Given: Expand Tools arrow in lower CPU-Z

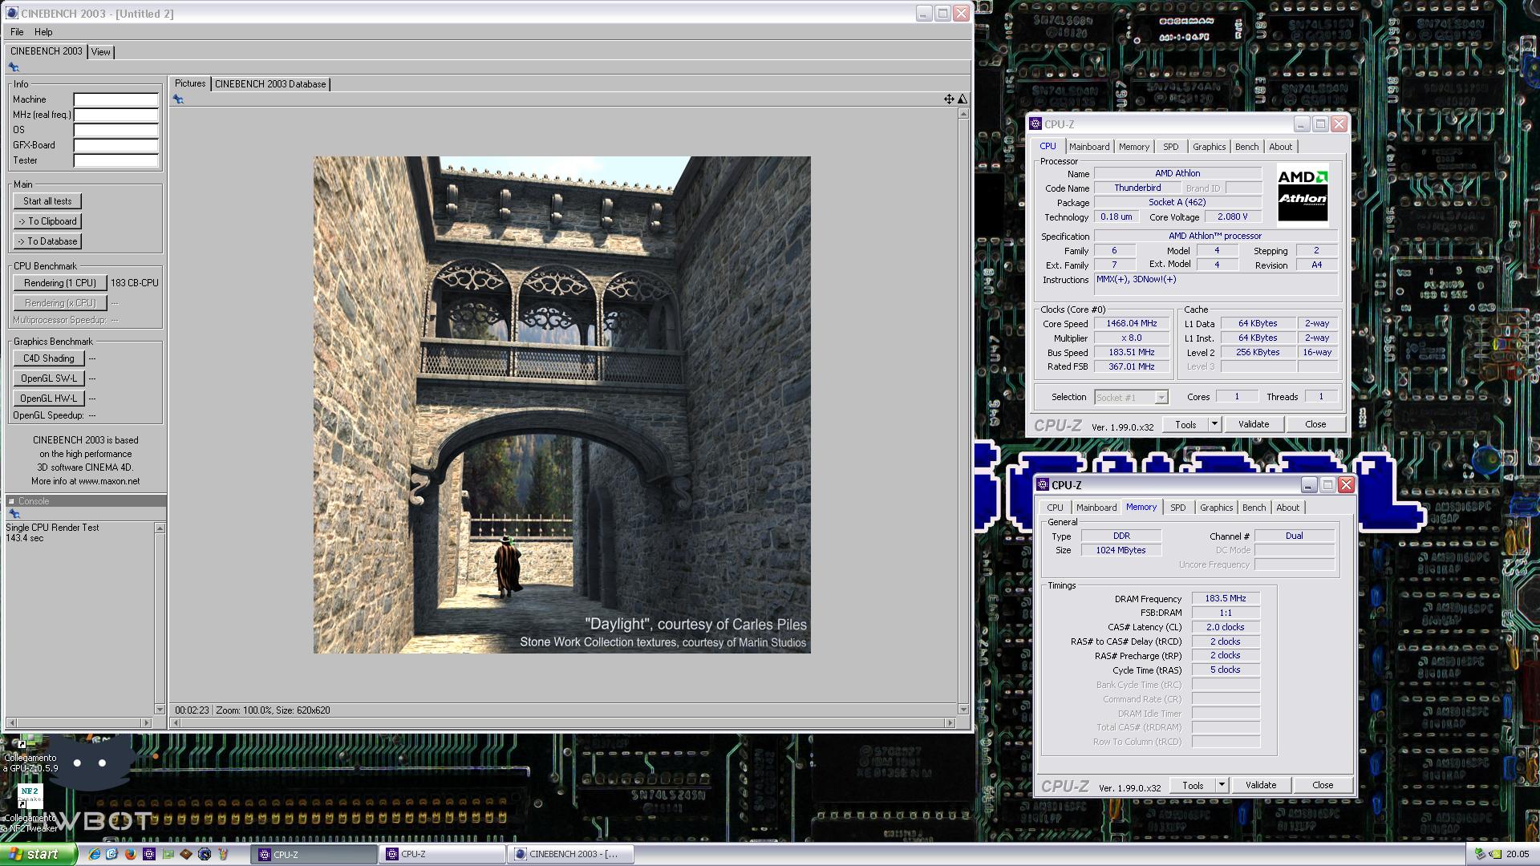Looking at the screenshot, I should point(1222,785).
